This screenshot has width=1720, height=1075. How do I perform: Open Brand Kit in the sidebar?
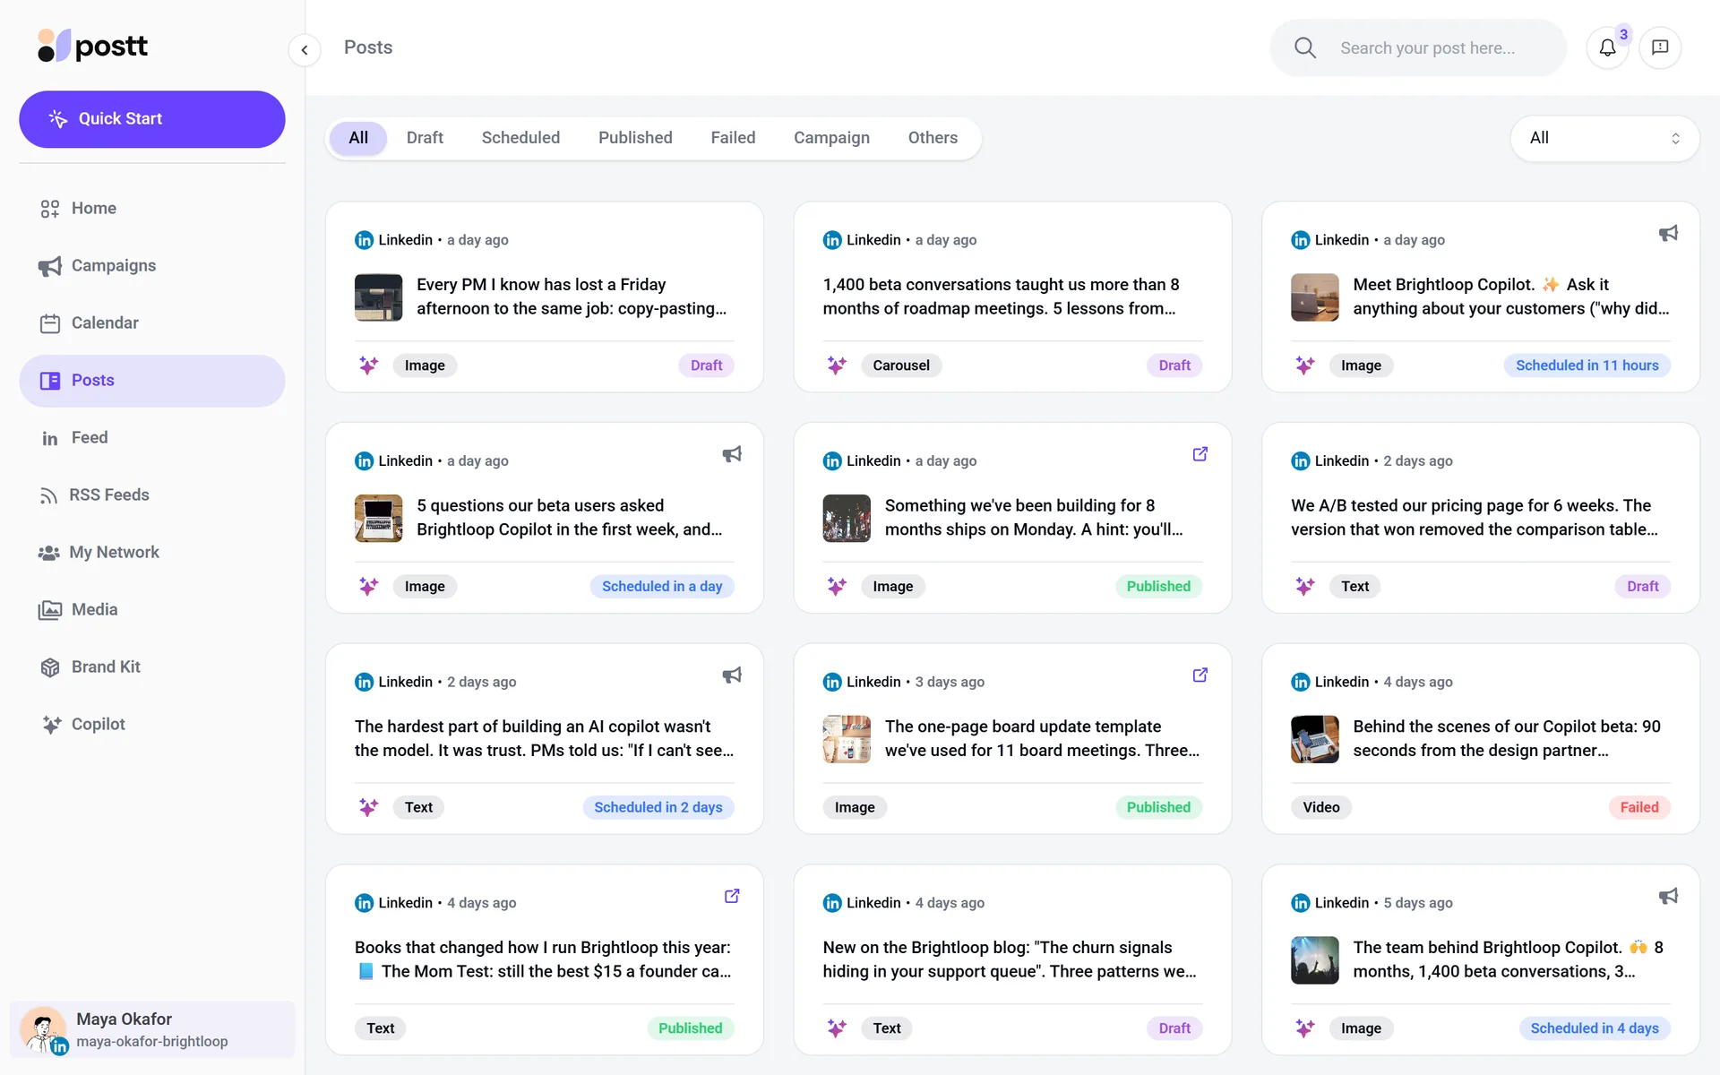coord(151,667)
